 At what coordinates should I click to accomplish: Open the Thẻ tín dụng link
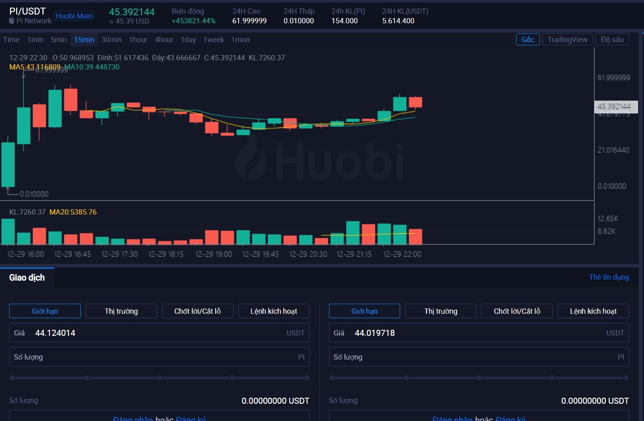click(609, 277)
